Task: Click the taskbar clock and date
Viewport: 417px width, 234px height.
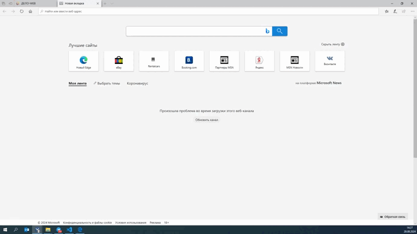Action: click(x=410, y=230)
